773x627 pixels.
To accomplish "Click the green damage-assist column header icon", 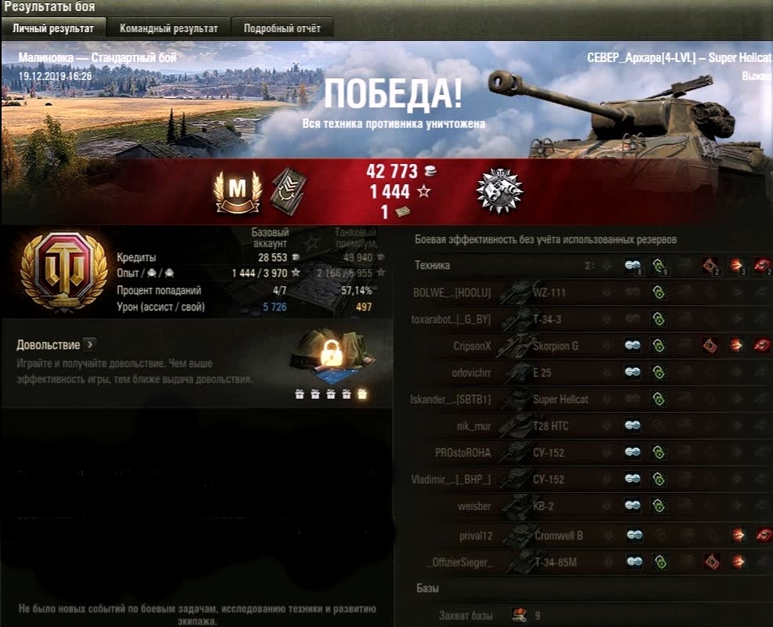I will [x=658, y=266].
